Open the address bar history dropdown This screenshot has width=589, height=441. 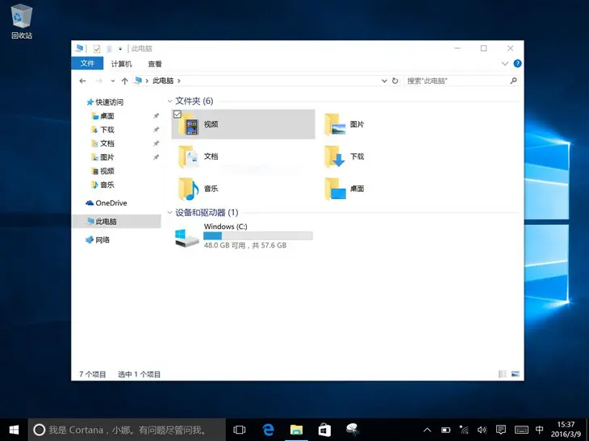tap(384, 81)
